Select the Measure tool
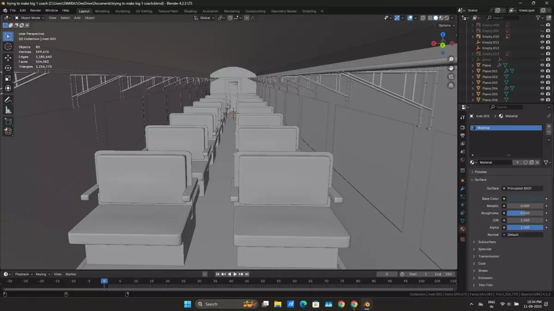554x311 pixels. (8, 110)
